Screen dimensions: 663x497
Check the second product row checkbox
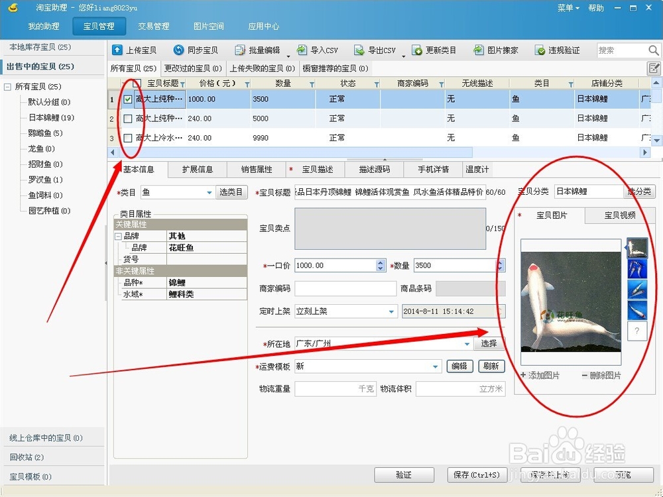coord(128,119)
